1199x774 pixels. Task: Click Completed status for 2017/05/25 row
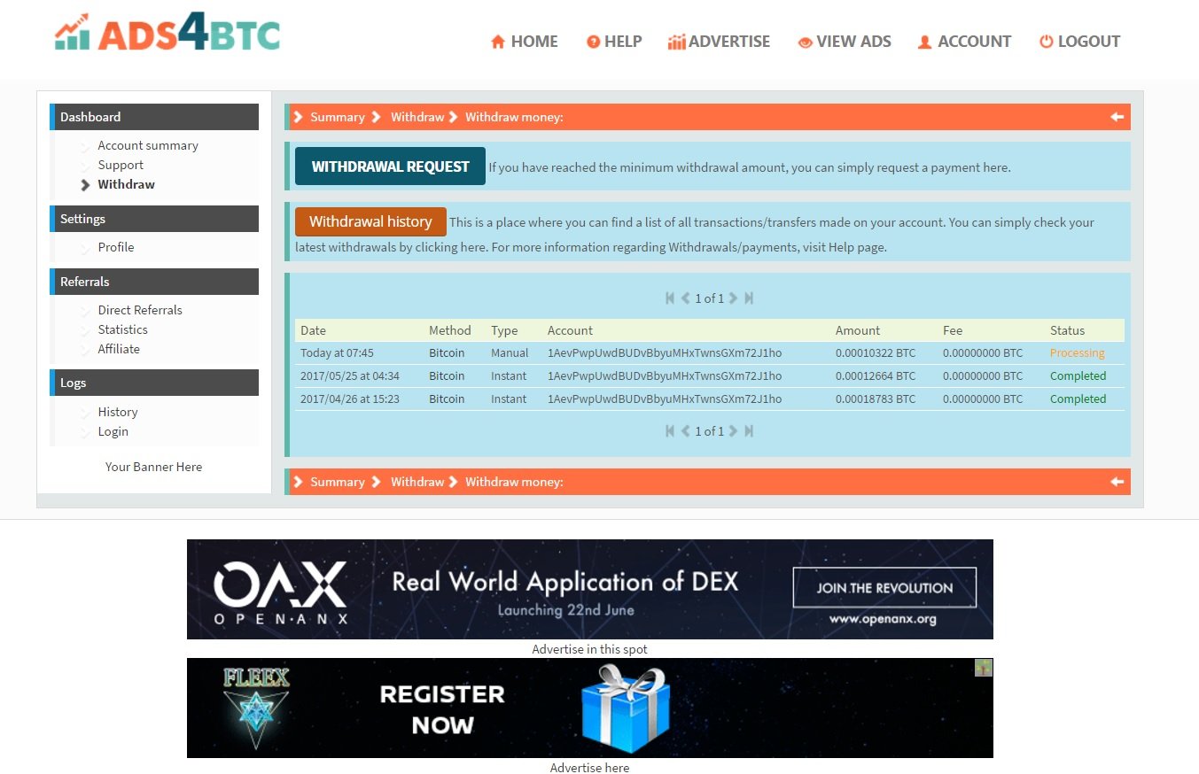coord(1078,375)
